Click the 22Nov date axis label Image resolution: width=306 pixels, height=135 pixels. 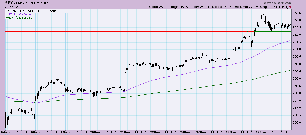tap(155, 132)
